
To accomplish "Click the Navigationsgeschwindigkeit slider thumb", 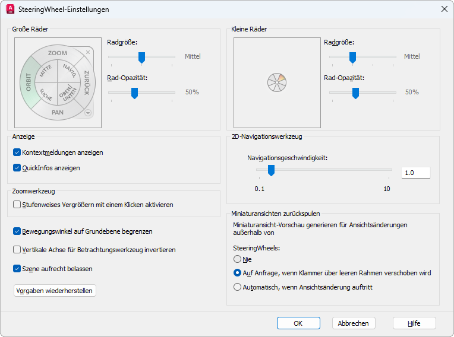I will [x=271, y=170].
